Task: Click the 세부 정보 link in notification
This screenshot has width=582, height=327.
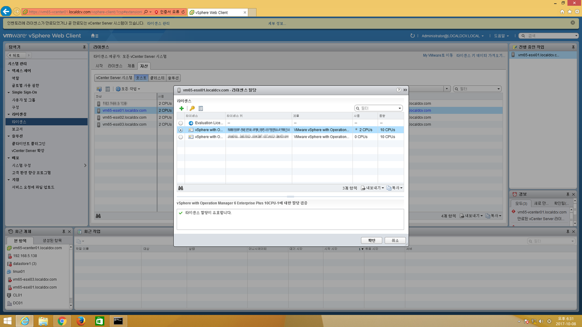Action: tap(277, 23)
